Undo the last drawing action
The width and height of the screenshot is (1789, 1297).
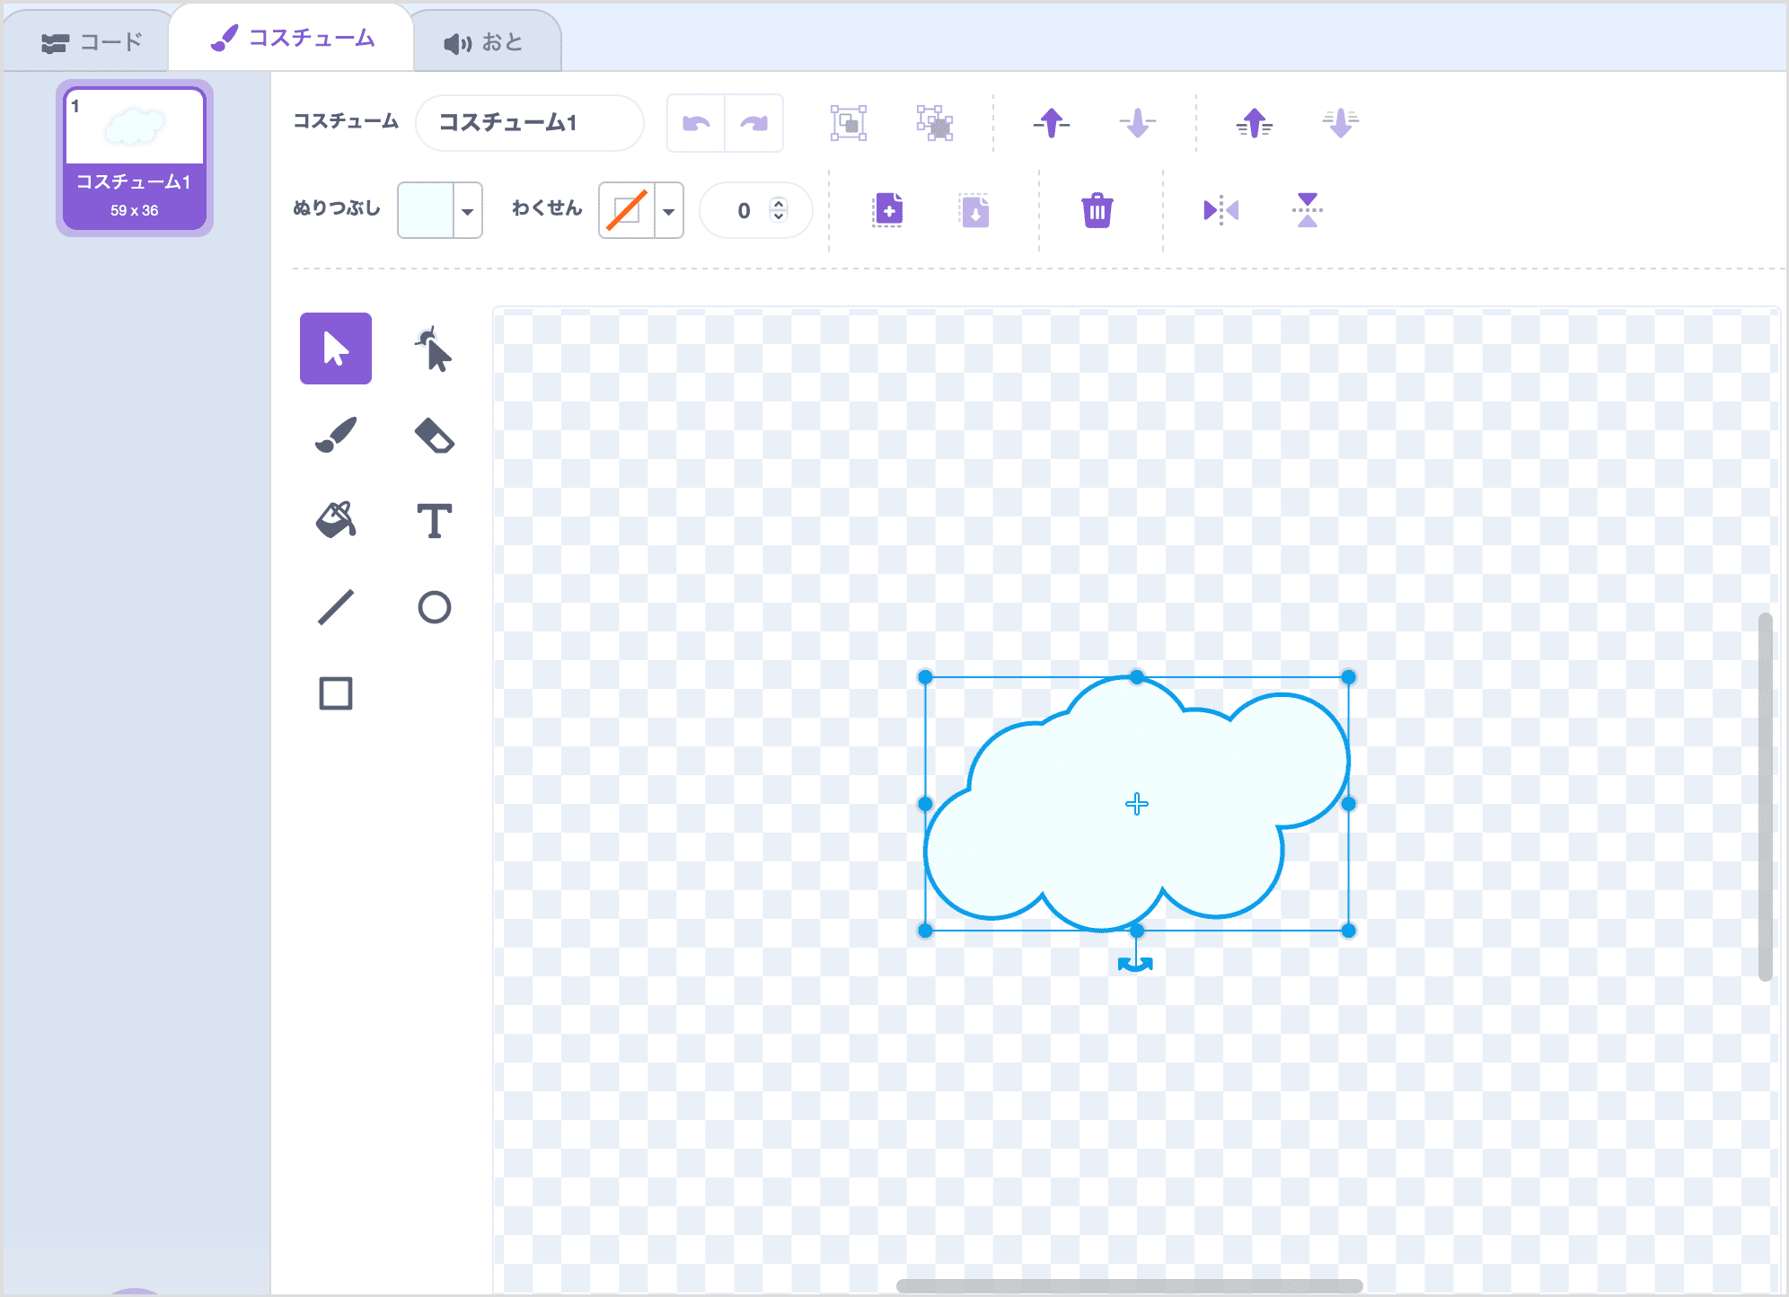click(695, 123)
